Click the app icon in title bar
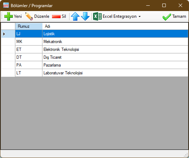Screen dimensions: 189x158 [6, 5]
